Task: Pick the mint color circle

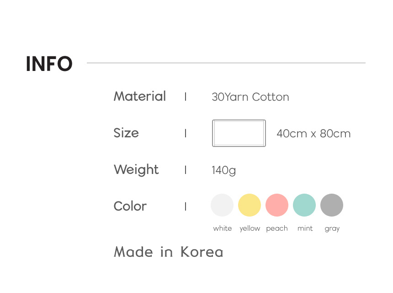Action: pyautogui.click(x=304, y=205)
